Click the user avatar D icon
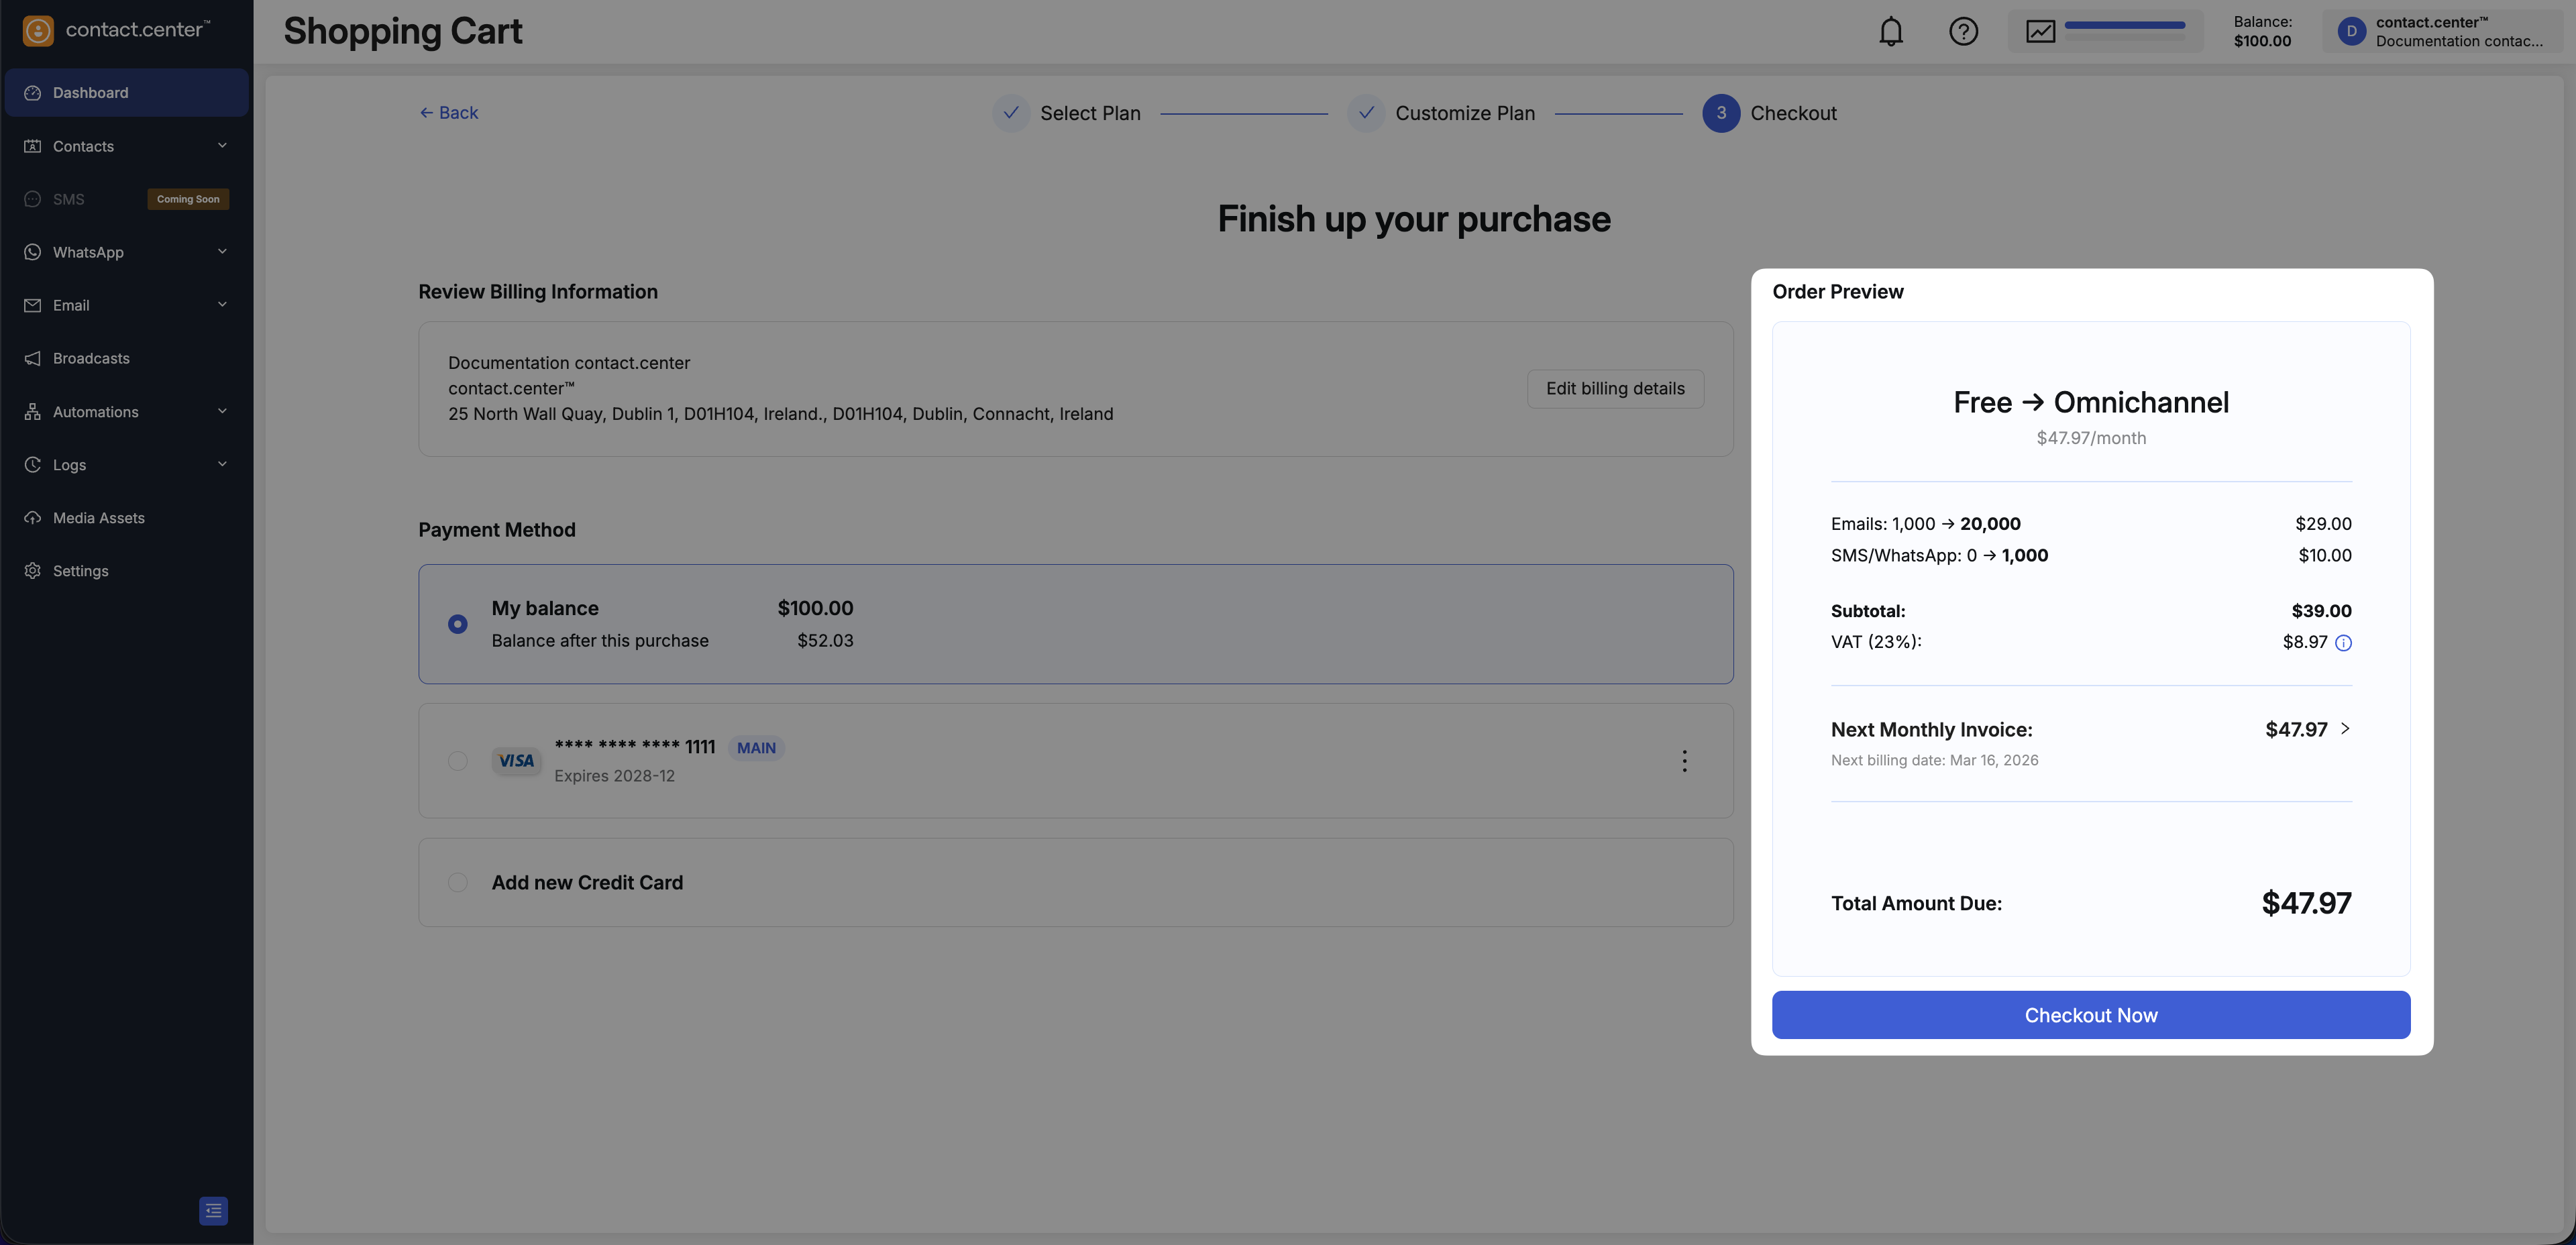 click(2351, 32)
